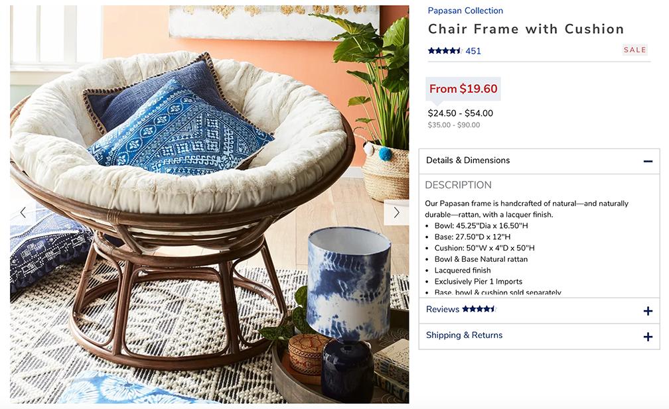The width and height of the screenshot is (669, 409).
Task: Expand the Reviews section
Action: pyautogui.click(x=540, y=311)
